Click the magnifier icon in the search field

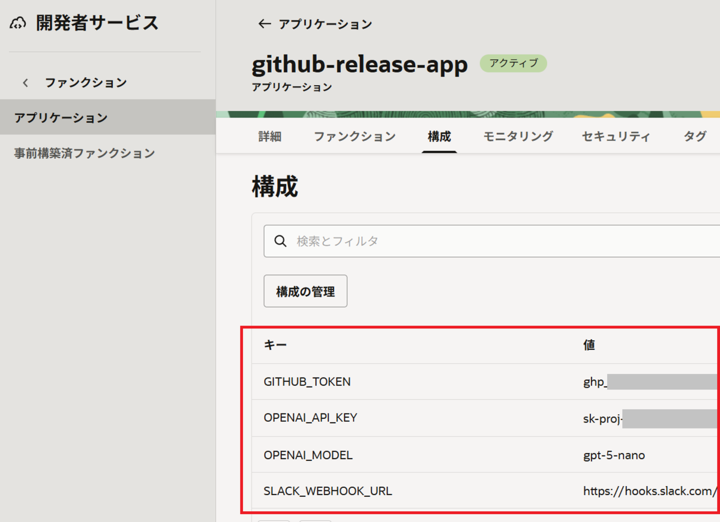tap(280, 240)
